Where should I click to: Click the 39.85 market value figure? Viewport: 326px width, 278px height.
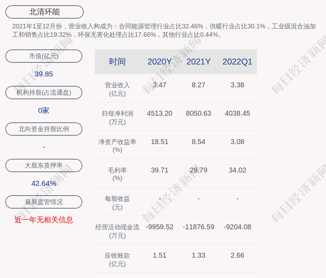coord(44,74)
